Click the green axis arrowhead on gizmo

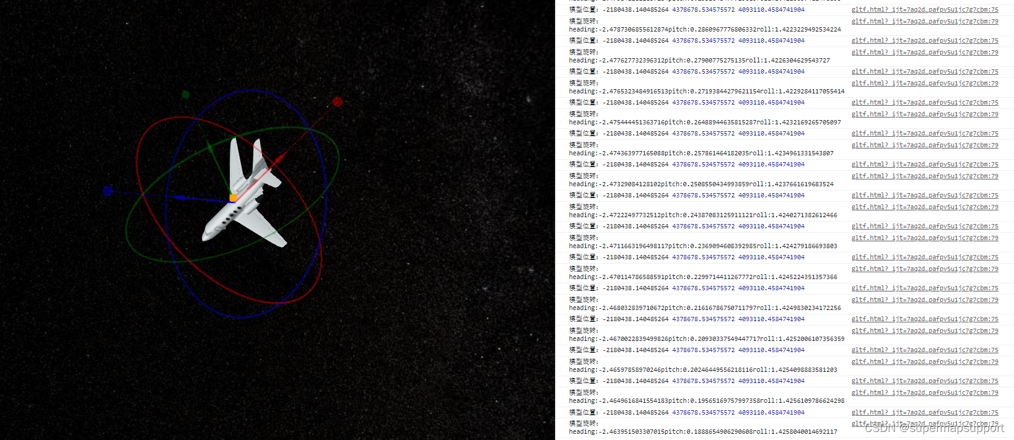(x=210, y=147)
